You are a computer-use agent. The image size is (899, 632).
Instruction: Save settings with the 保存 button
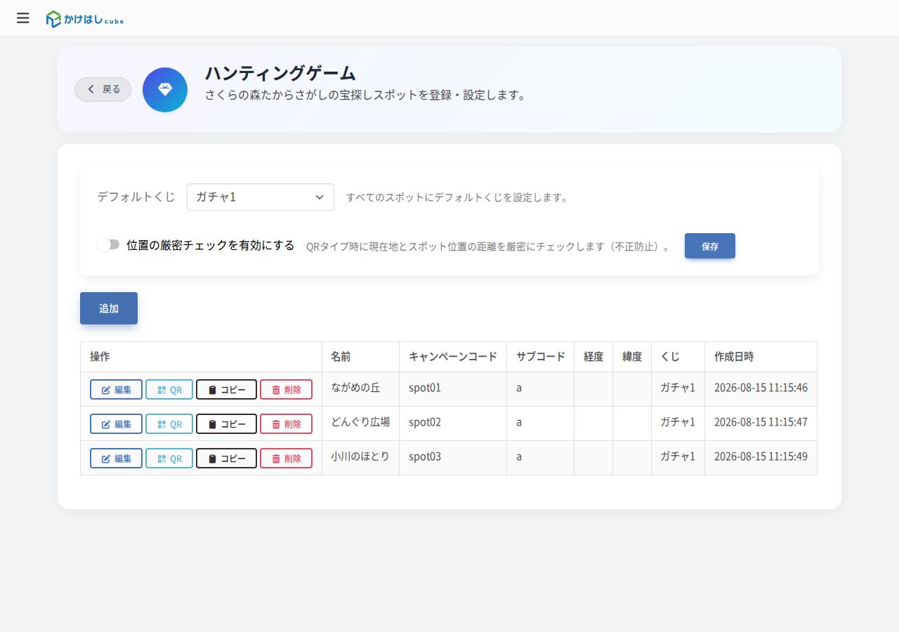coord(710,246)
